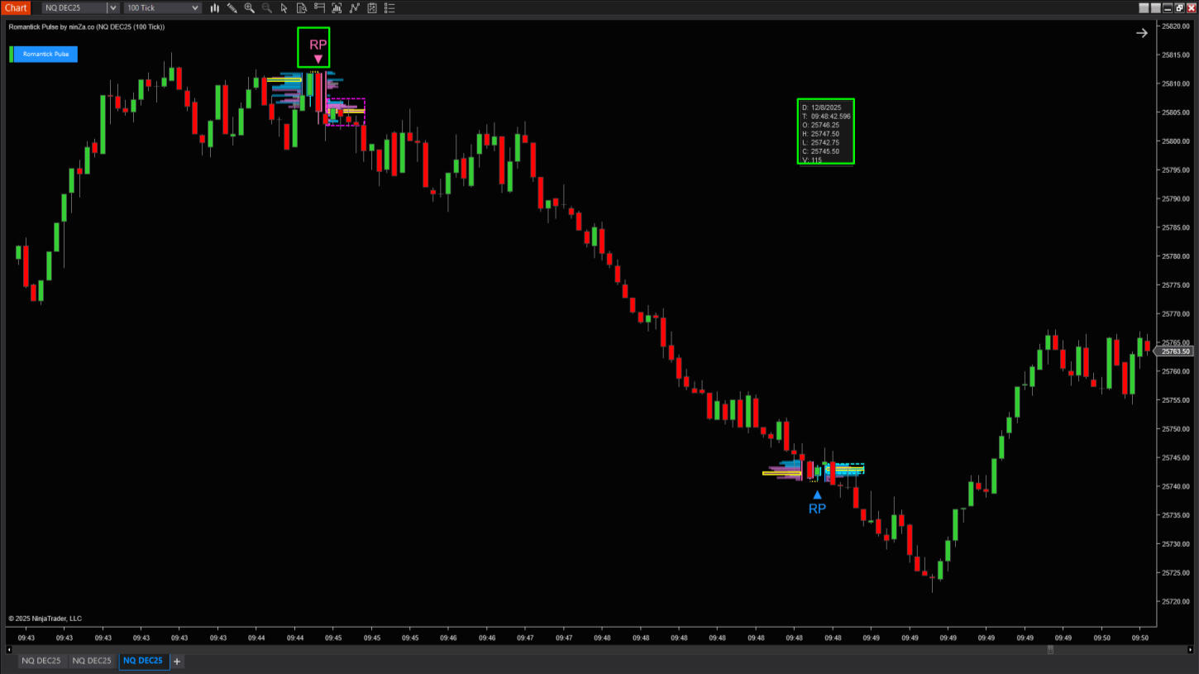Switch to the first NQ DEC25 tab
The image size is (1199, 674).
click(x=41, y=661)
